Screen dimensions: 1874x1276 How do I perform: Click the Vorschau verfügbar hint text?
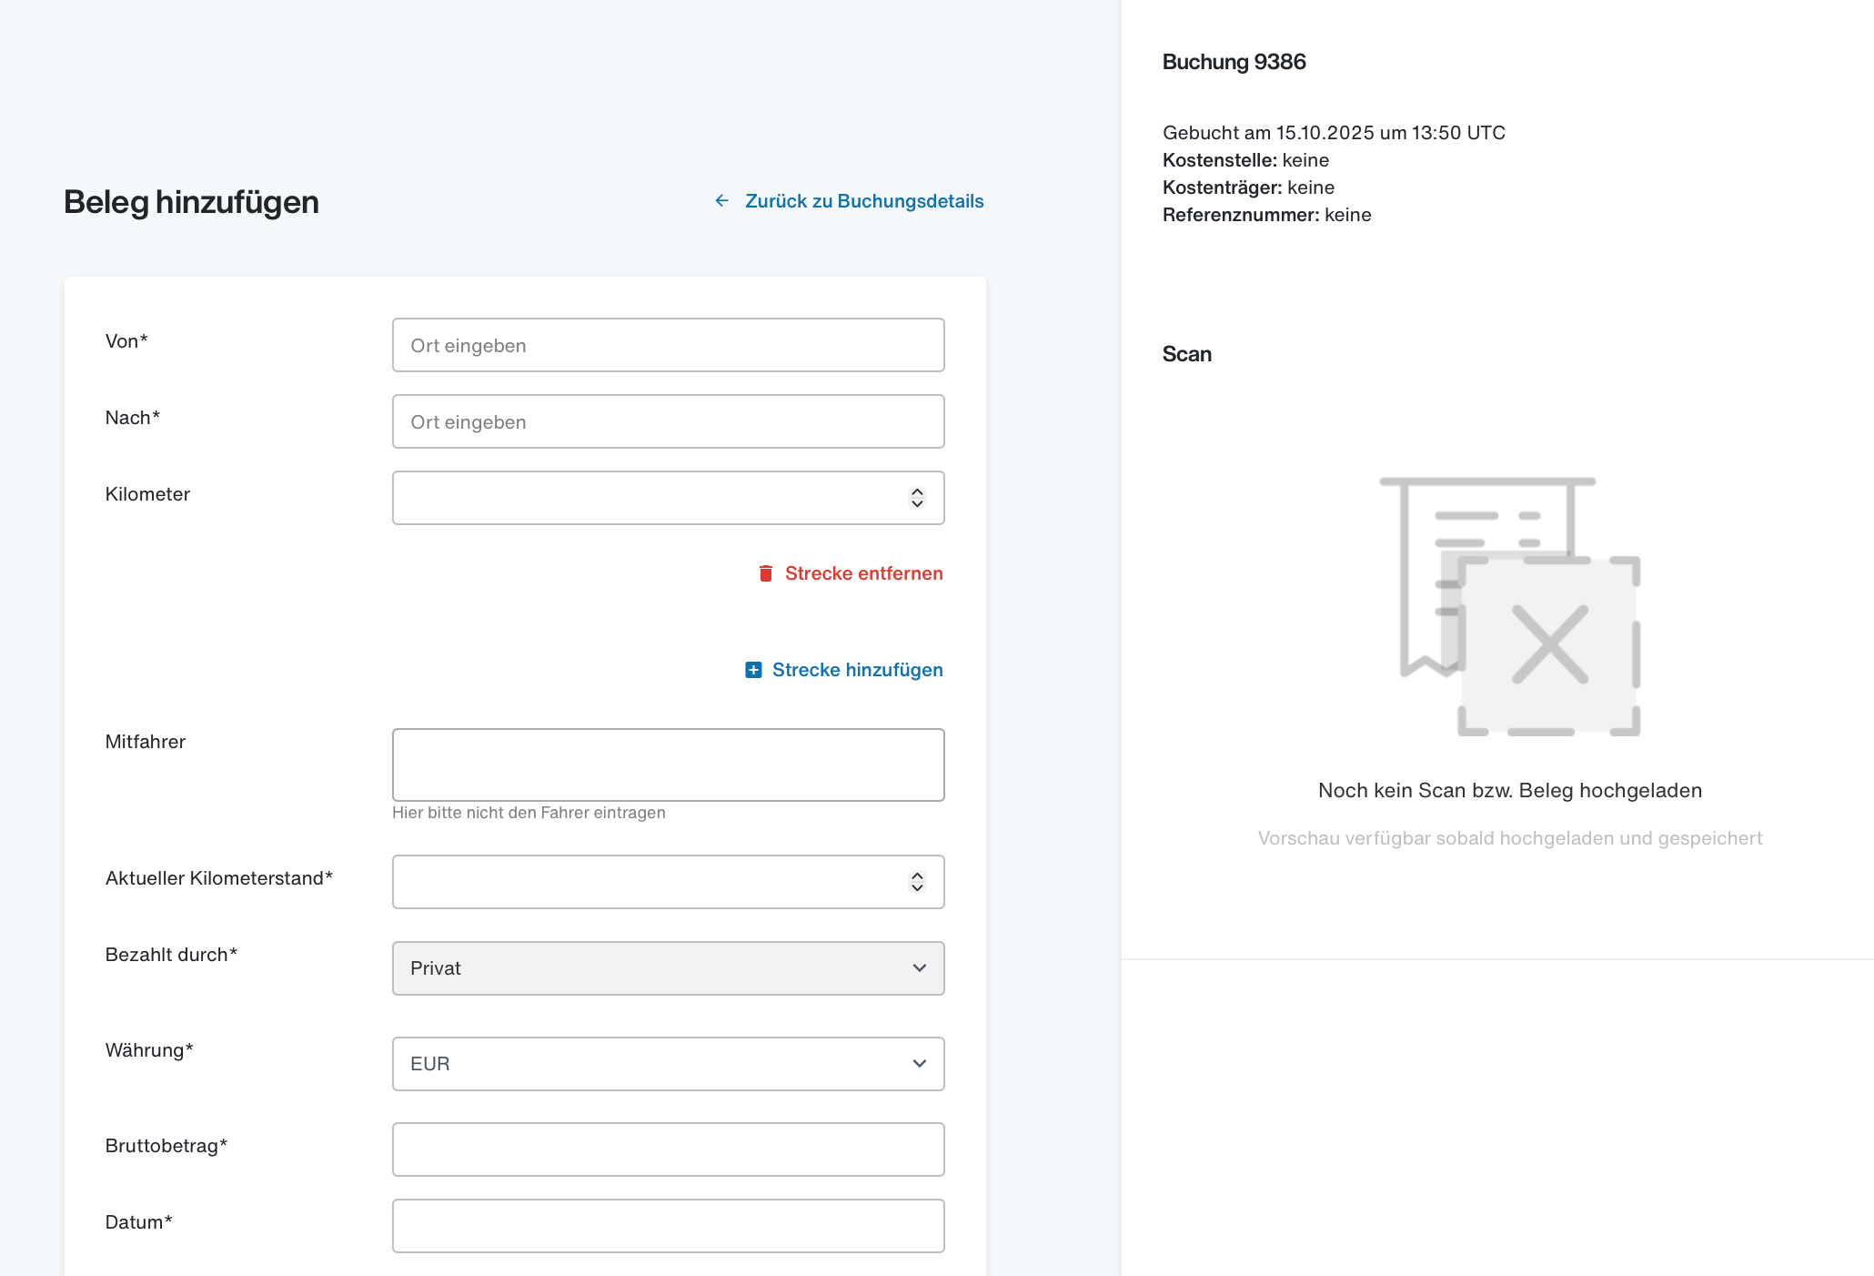pos(1510,838)
